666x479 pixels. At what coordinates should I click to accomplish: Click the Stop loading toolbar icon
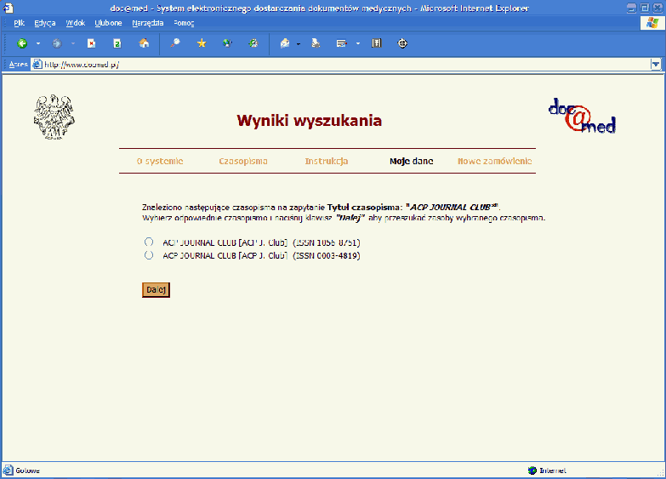[x=92, y=43]
